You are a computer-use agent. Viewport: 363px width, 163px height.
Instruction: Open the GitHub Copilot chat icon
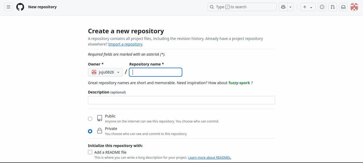[x=283, y=7]
